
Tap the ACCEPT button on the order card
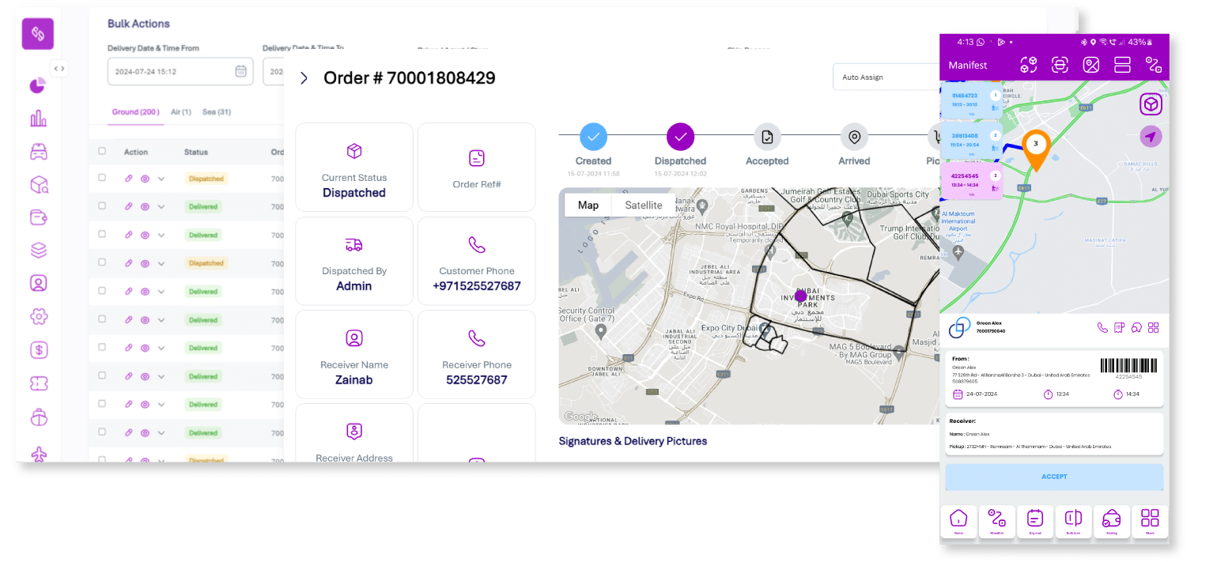coord(1054,477)
